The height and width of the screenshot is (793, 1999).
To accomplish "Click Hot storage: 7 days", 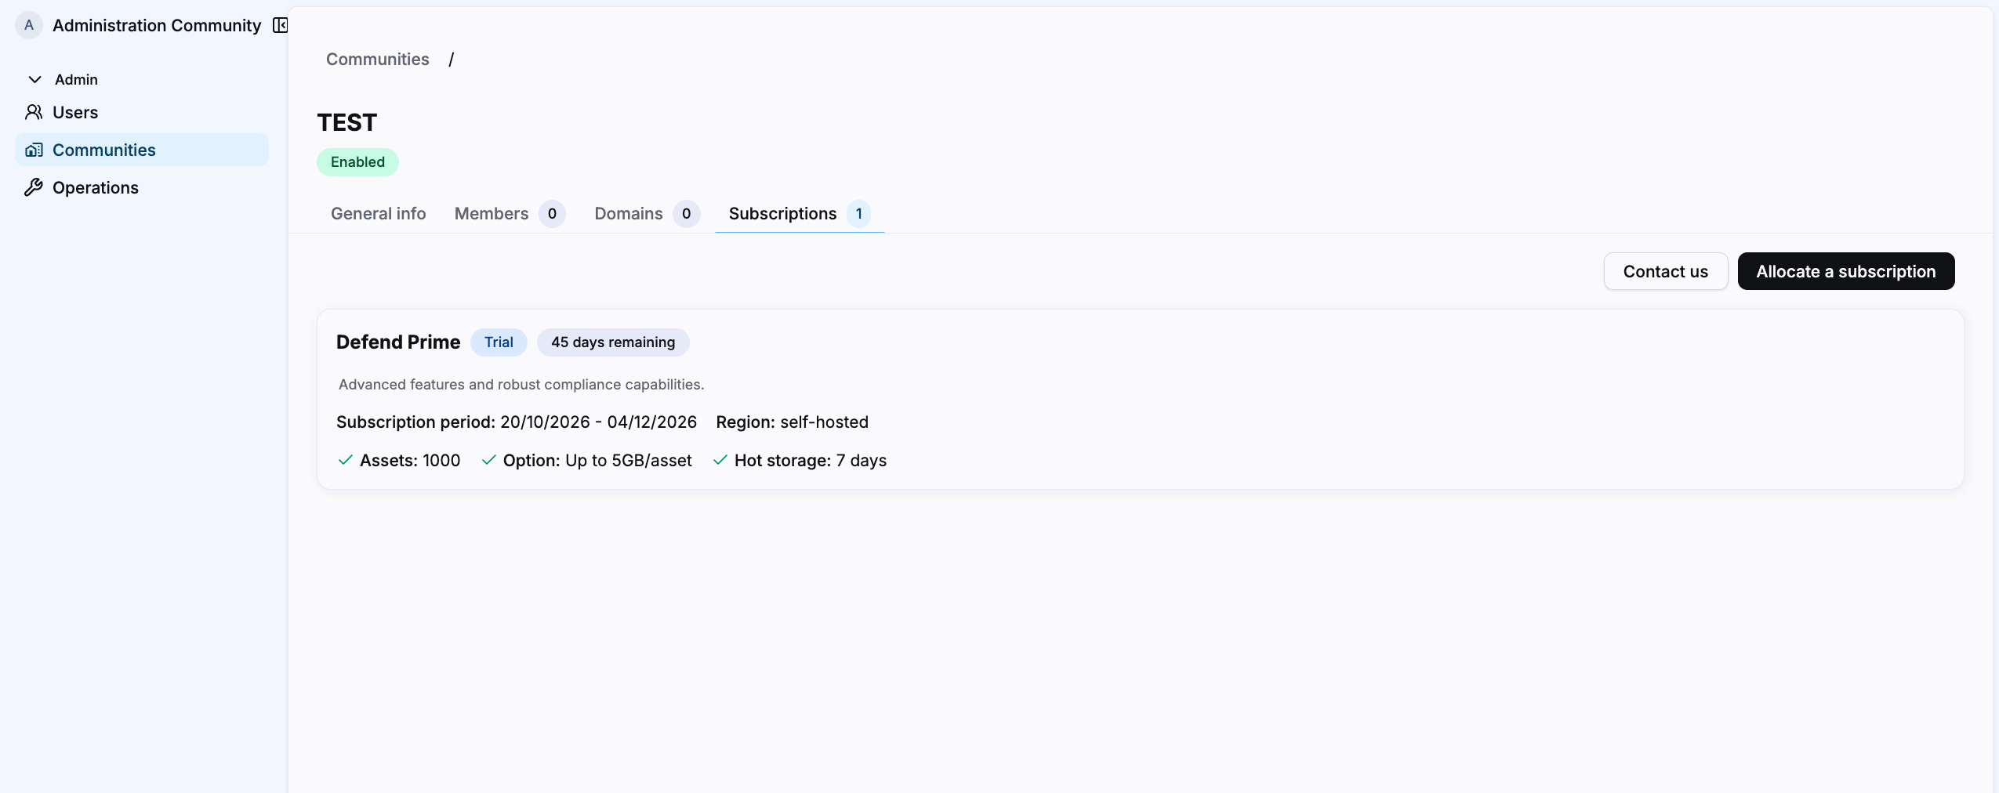I will tap(800, 461).
